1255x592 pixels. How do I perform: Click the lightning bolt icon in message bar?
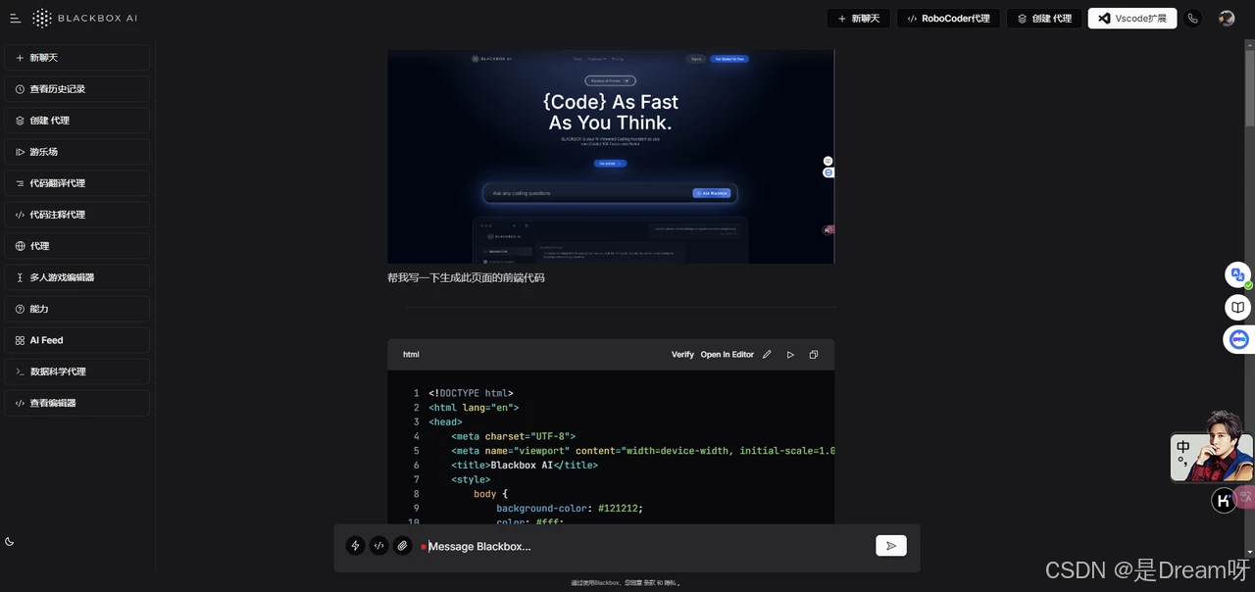pos(355,546)
